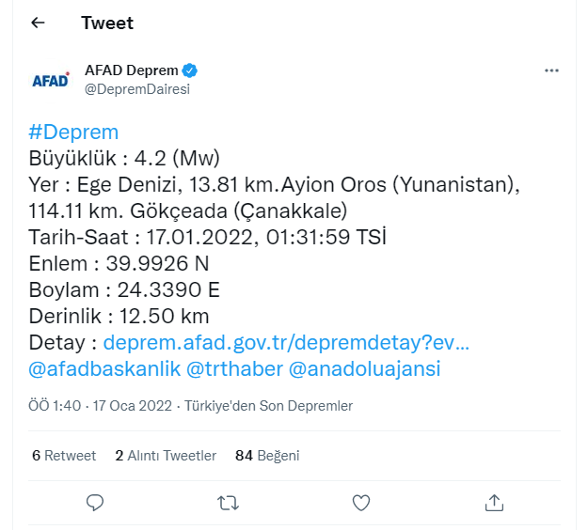This screenshot has width=588, height=530.
Task: Open the deprem.afad.gov.tr detail link
Action: click(286, 342)
